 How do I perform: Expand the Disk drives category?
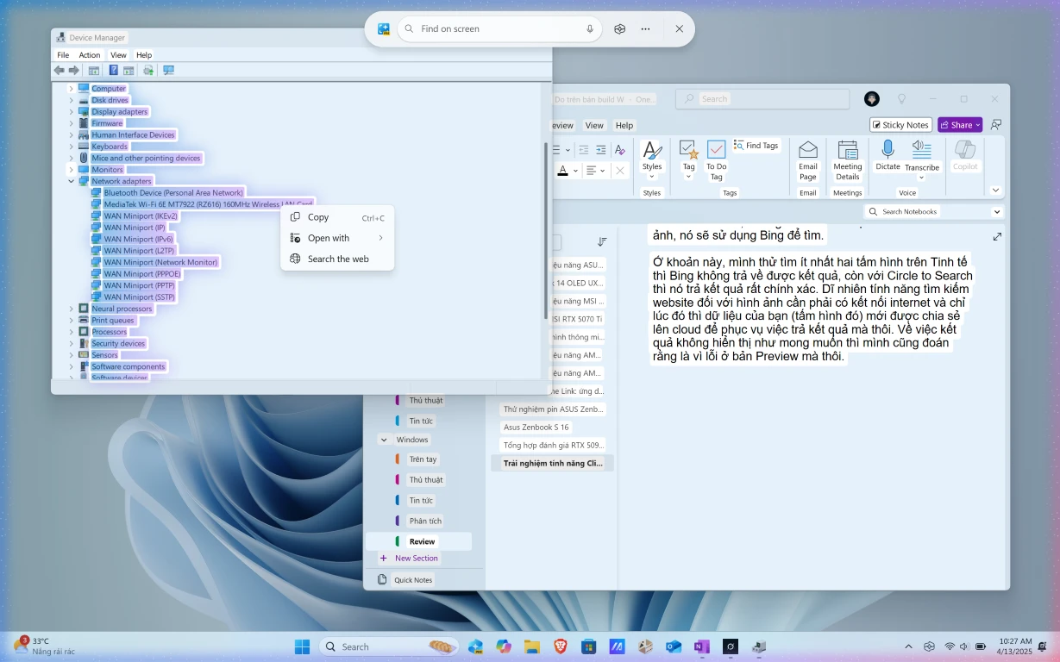72,100
